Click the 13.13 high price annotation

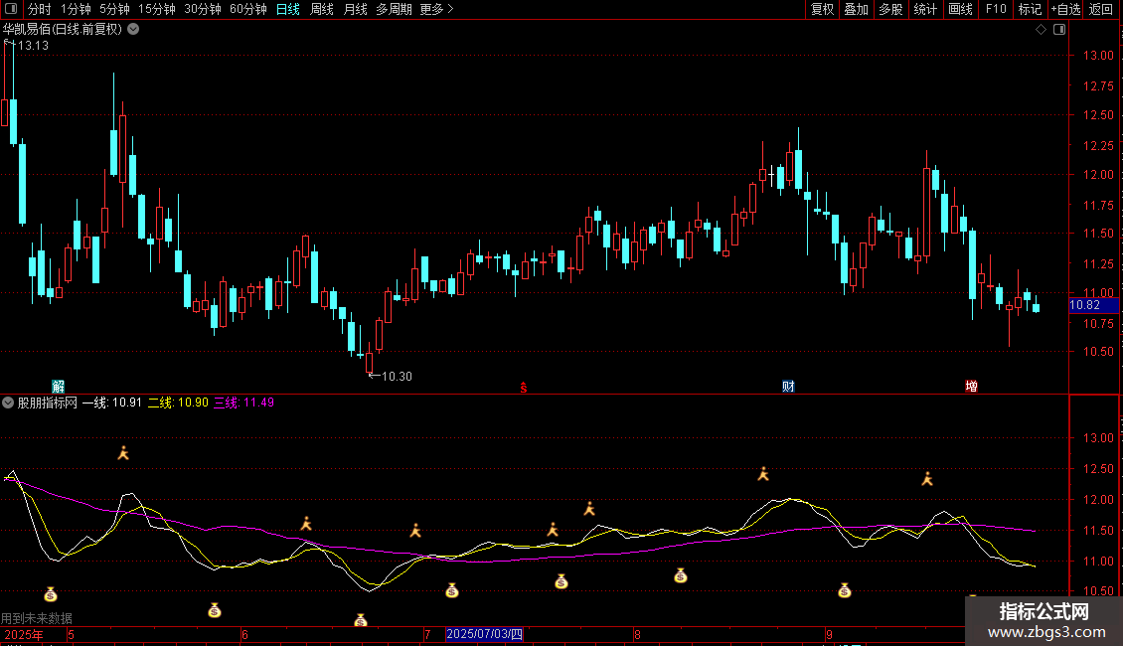click(x=33, y=45)
